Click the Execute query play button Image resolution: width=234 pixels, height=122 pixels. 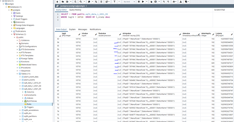[x=143, y=2]
